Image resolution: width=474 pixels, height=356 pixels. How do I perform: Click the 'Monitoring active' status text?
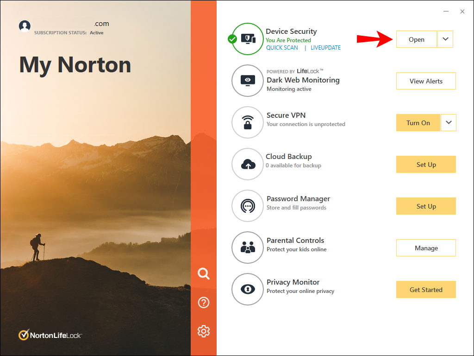pyautogui.click(x=289, y=89)
